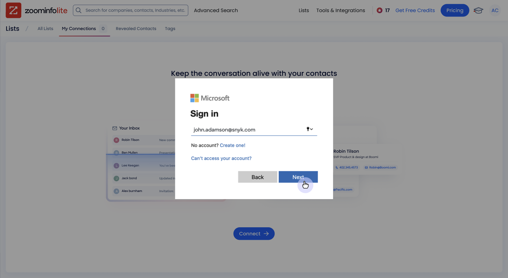Click the ZoomInfo Lite logo icon
Image resolution: width=508 pixels, height=278 pixels.
[x=13, y=10]
